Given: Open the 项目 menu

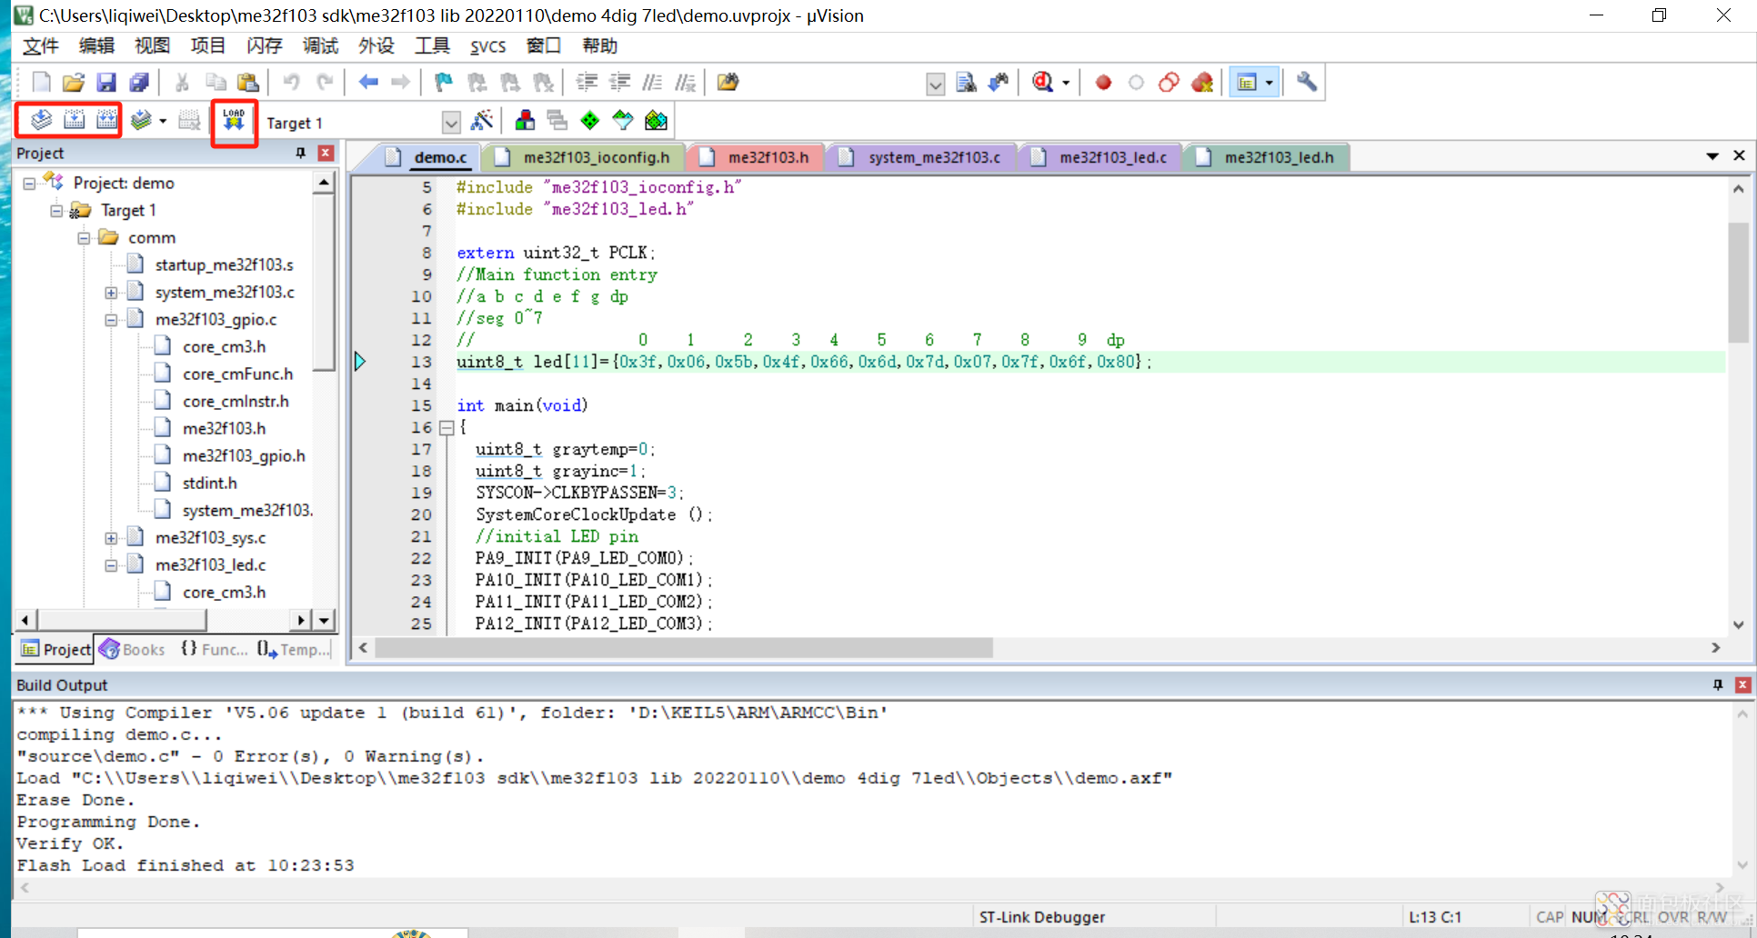Looking at the screenshot, I should tap(208, 46).
